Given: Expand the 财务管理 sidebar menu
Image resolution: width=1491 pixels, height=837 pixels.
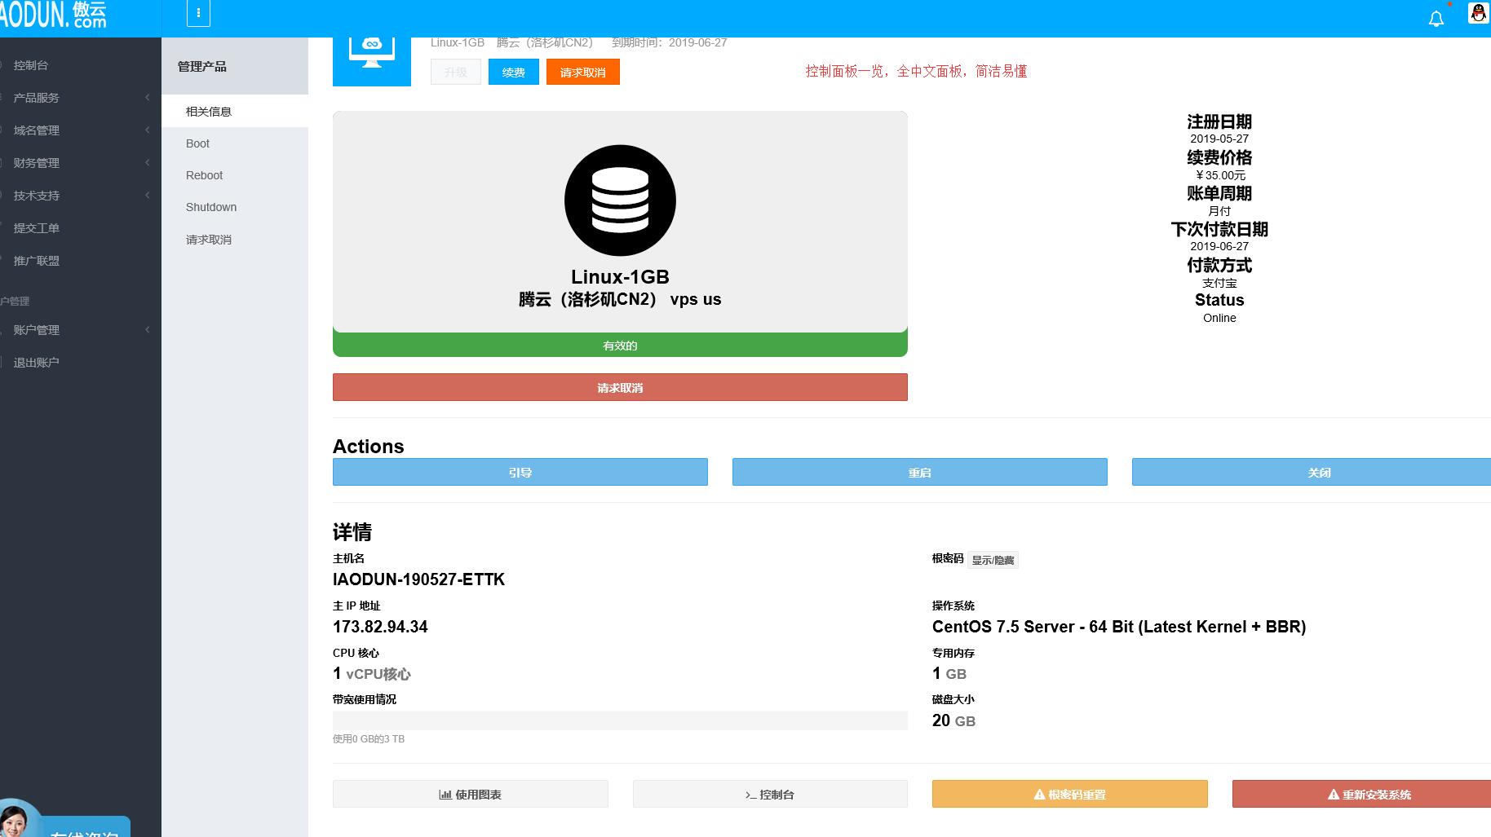Looking at the screenshot, I should point(37,163).
